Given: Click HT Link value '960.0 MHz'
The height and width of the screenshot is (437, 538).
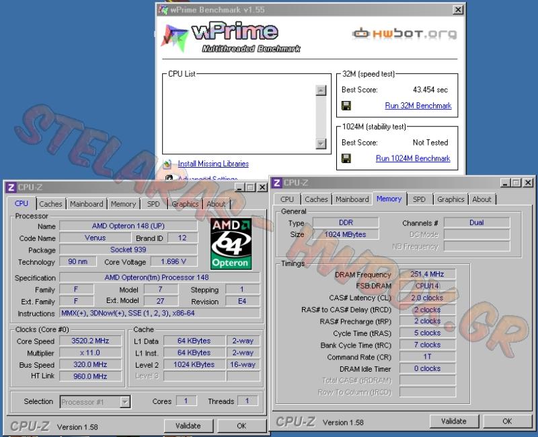Looking at the screenshot, I should (x=90, y=376).
